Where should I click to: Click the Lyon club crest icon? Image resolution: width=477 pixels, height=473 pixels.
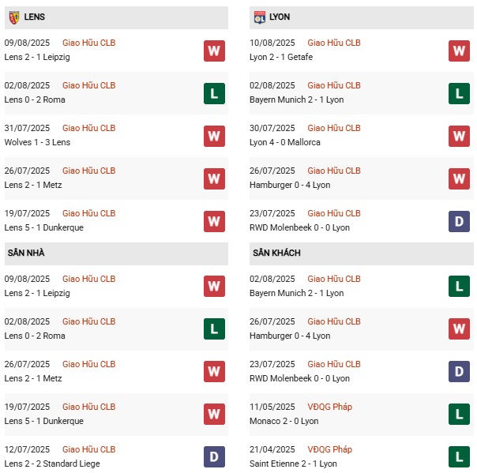(259, 17)
